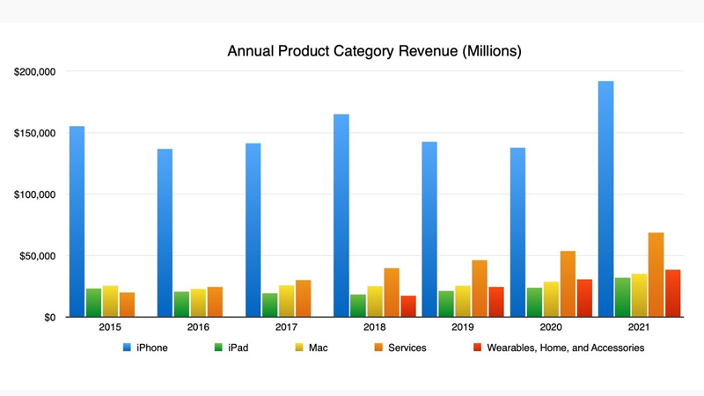
Task: Click the 2019 iPhone blue bar
Action: coord(429,229)
